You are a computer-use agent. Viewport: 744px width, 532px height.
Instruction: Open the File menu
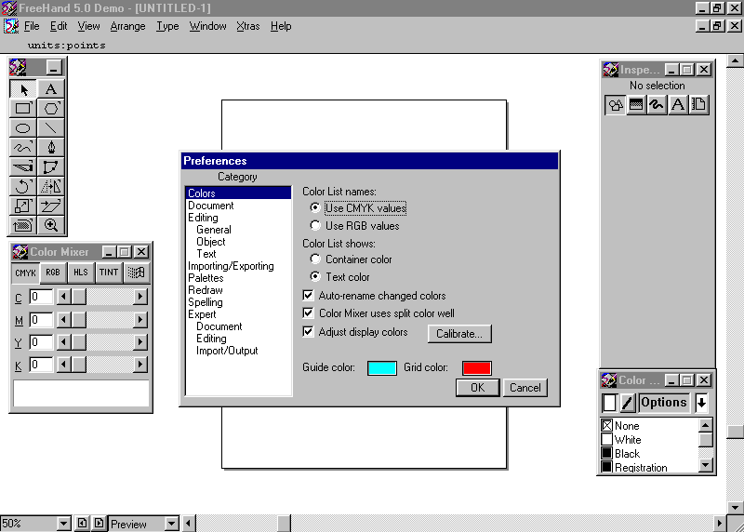pyautogui.click(x=32, y=26)
